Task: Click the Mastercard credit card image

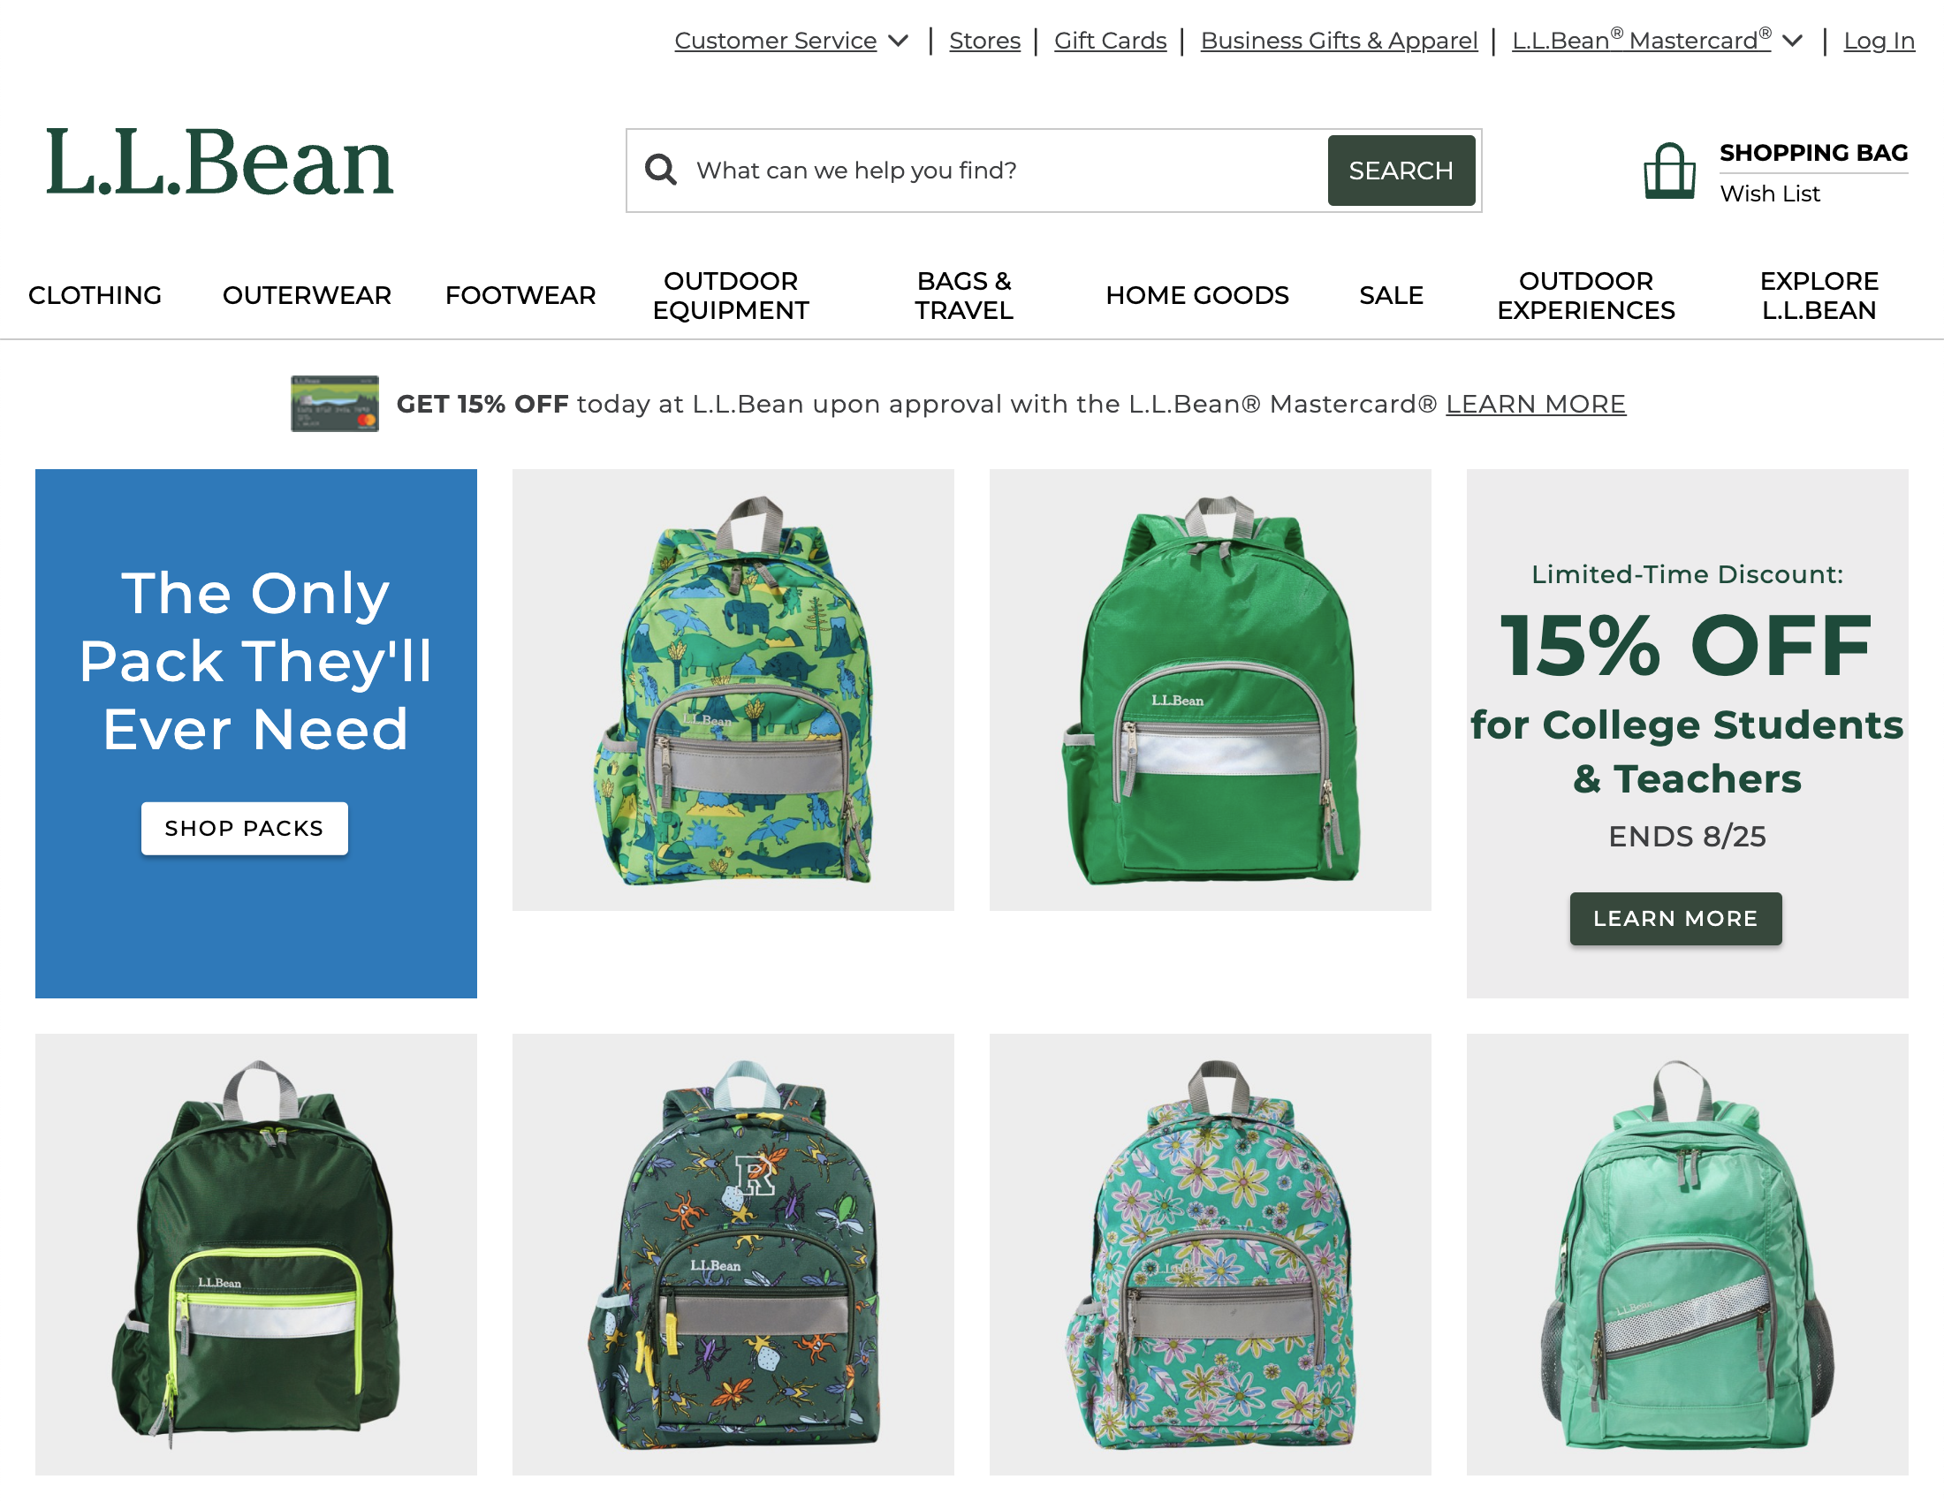Action: [335, 404]
